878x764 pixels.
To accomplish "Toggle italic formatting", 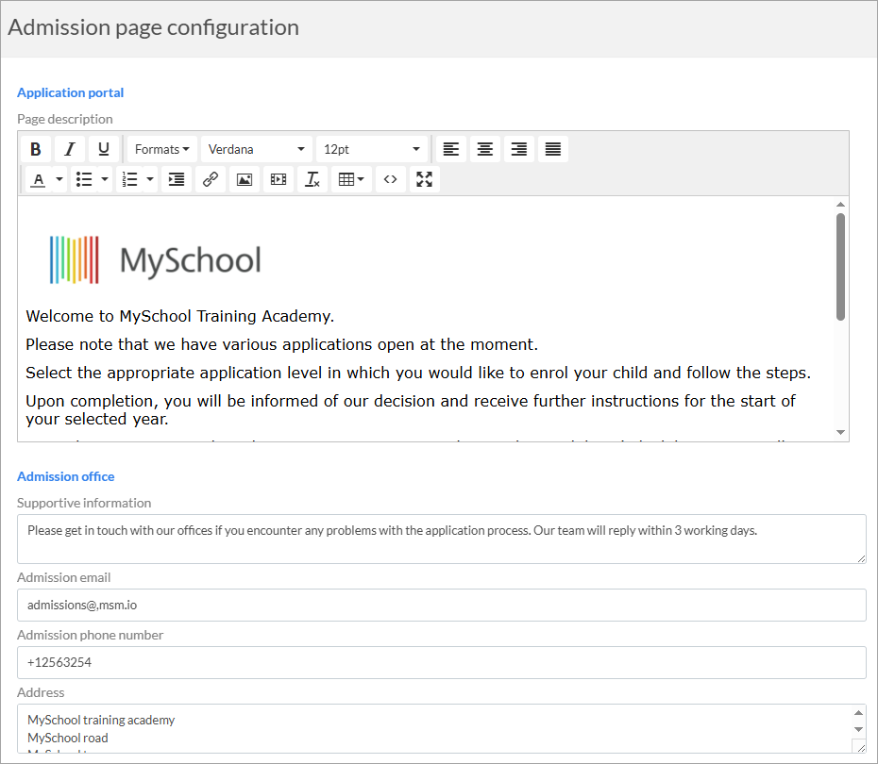I will [69, 148].
